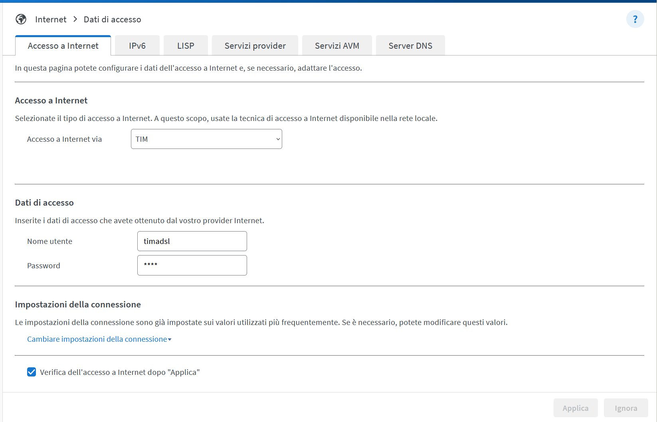Focus the Nome utente field
657x422 pixels.
click(x=192, y=241)
